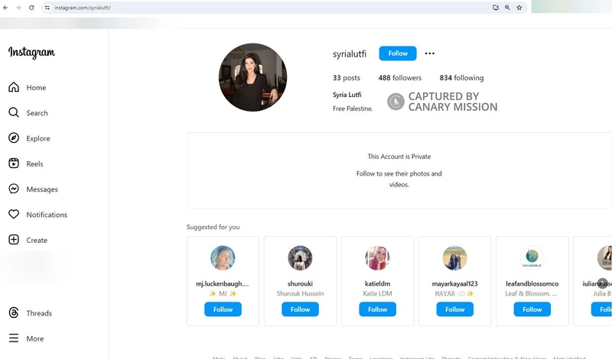The height and width of the screenshot is (359, 612).
Task: Click the browser bookmark star icon
Action: 519,8
